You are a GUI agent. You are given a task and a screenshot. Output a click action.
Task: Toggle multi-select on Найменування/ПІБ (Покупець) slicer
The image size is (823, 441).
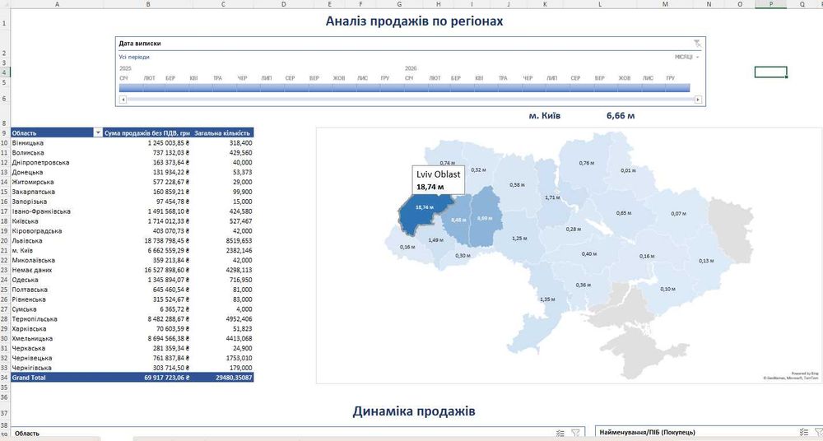[804, 432]
